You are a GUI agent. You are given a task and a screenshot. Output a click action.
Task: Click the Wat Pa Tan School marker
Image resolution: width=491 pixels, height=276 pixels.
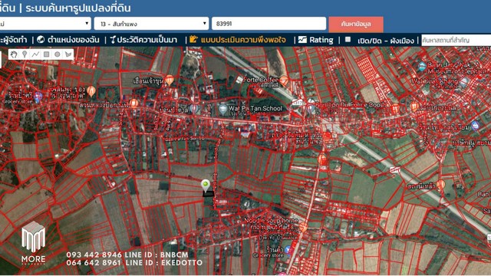(223, 109)
